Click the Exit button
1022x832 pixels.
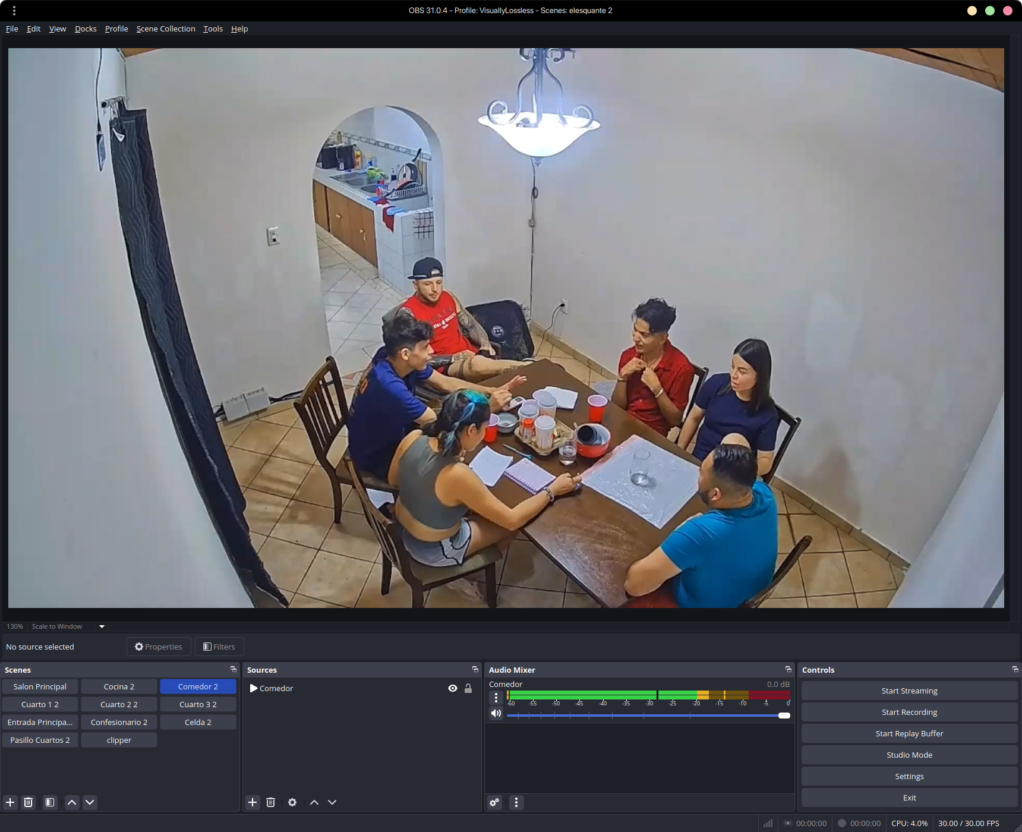tap(909, 798)
